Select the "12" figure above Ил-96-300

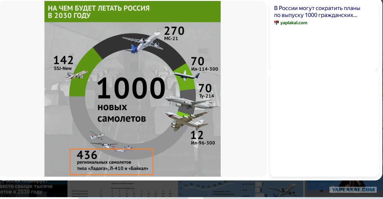tap(197, 135)
